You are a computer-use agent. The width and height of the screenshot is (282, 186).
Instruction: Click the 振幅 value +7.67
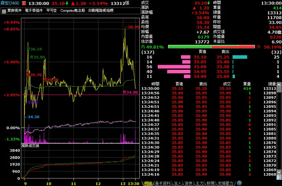point(203,32)
